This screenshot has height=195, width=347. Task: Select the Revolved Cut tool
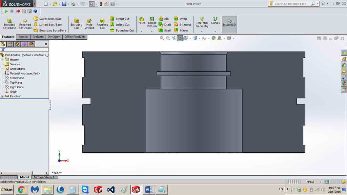102,24
